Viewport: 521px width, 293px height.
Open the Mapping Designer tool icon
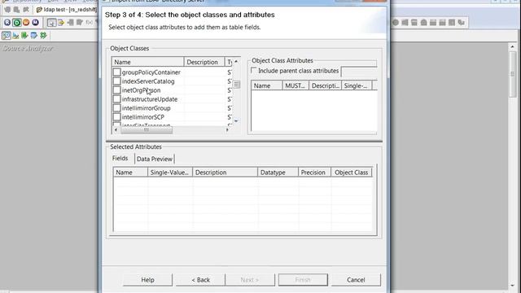click(x=43, y=36)
